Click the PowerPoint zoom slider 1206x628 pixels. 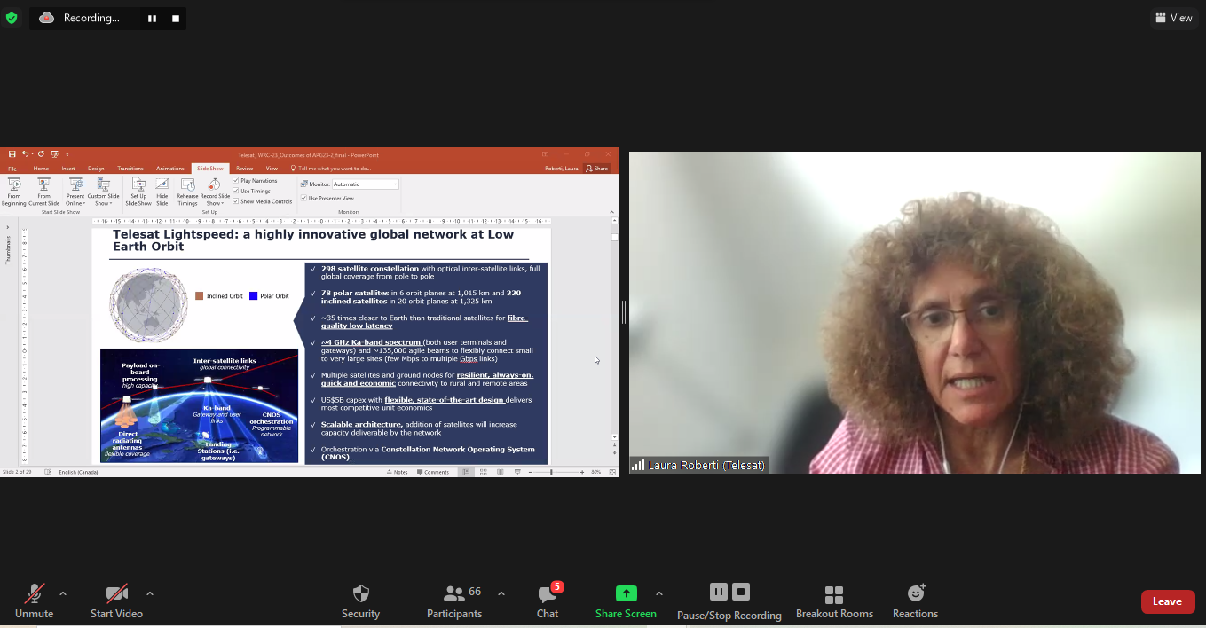click(551, 472)
